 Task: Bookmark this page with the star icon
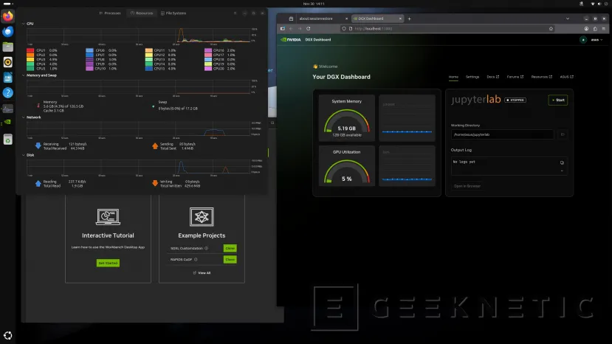pos(551,29)
